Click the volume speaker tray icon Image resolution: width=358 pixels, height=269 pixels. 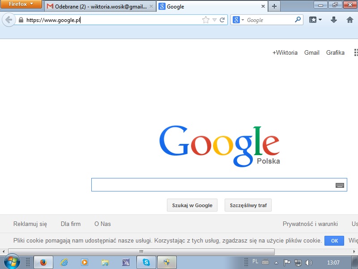click(308, 262)
